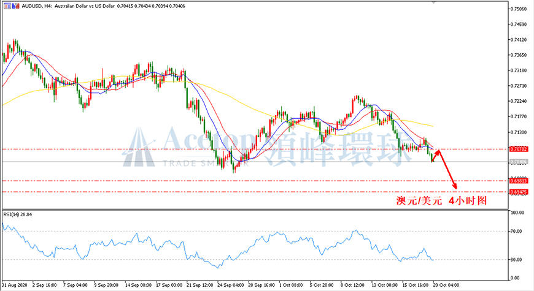Click the small triangle marker at chart top
534x291 pixels.
tap(433, 2)
